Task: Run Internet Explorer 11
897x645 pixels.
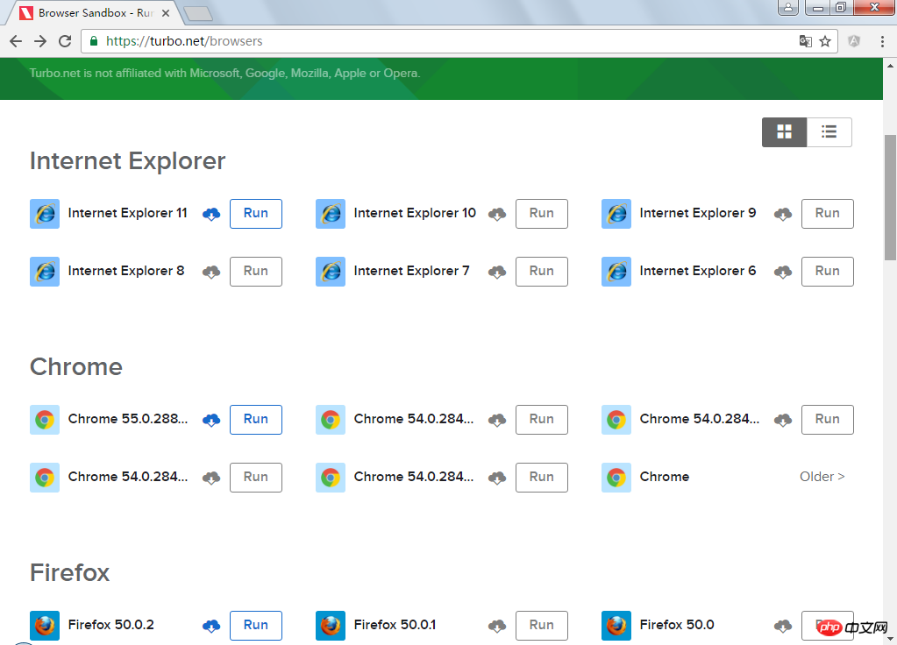Action: pyautogui.click(x=256, y=214)
